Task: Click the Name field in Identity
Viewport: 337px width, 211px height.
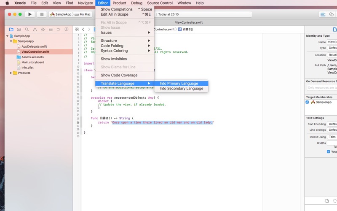Action: tap(332, 42)
